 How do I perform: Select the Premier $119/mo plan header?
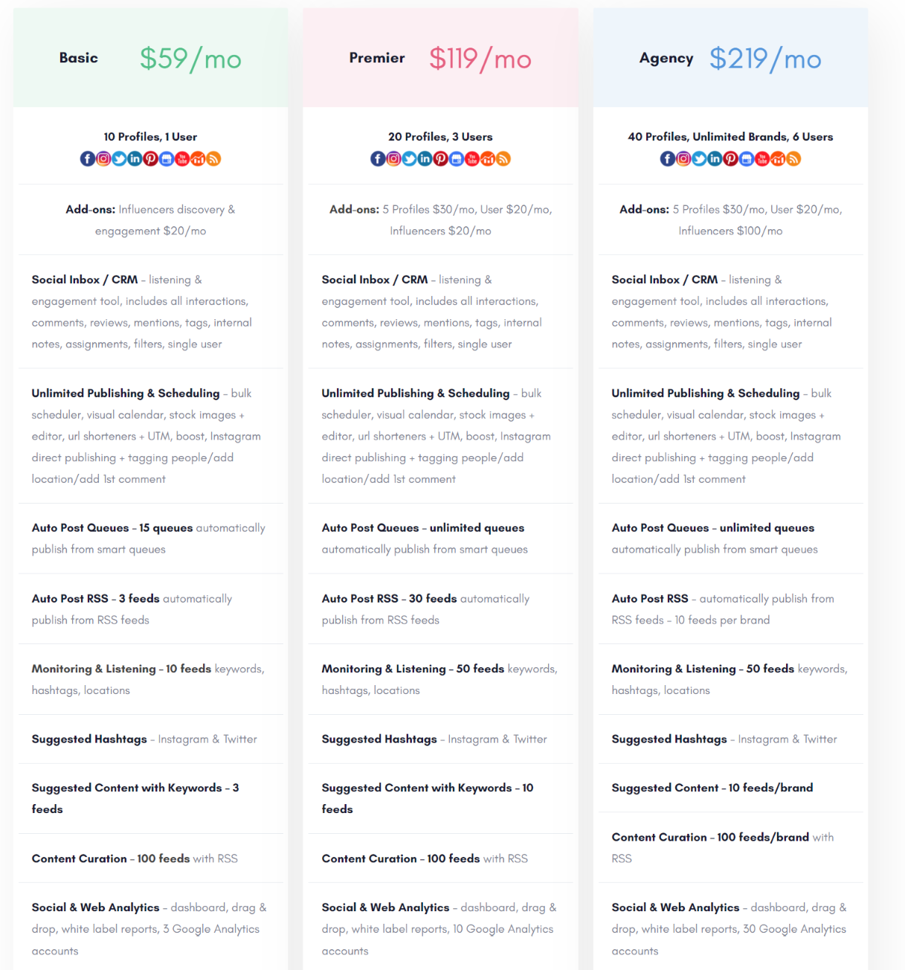click(x=440, y=58)
